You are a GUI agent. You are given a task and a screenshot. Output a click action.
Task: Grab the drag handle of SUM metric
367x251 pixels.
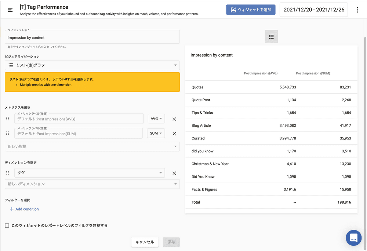[7, 134]
